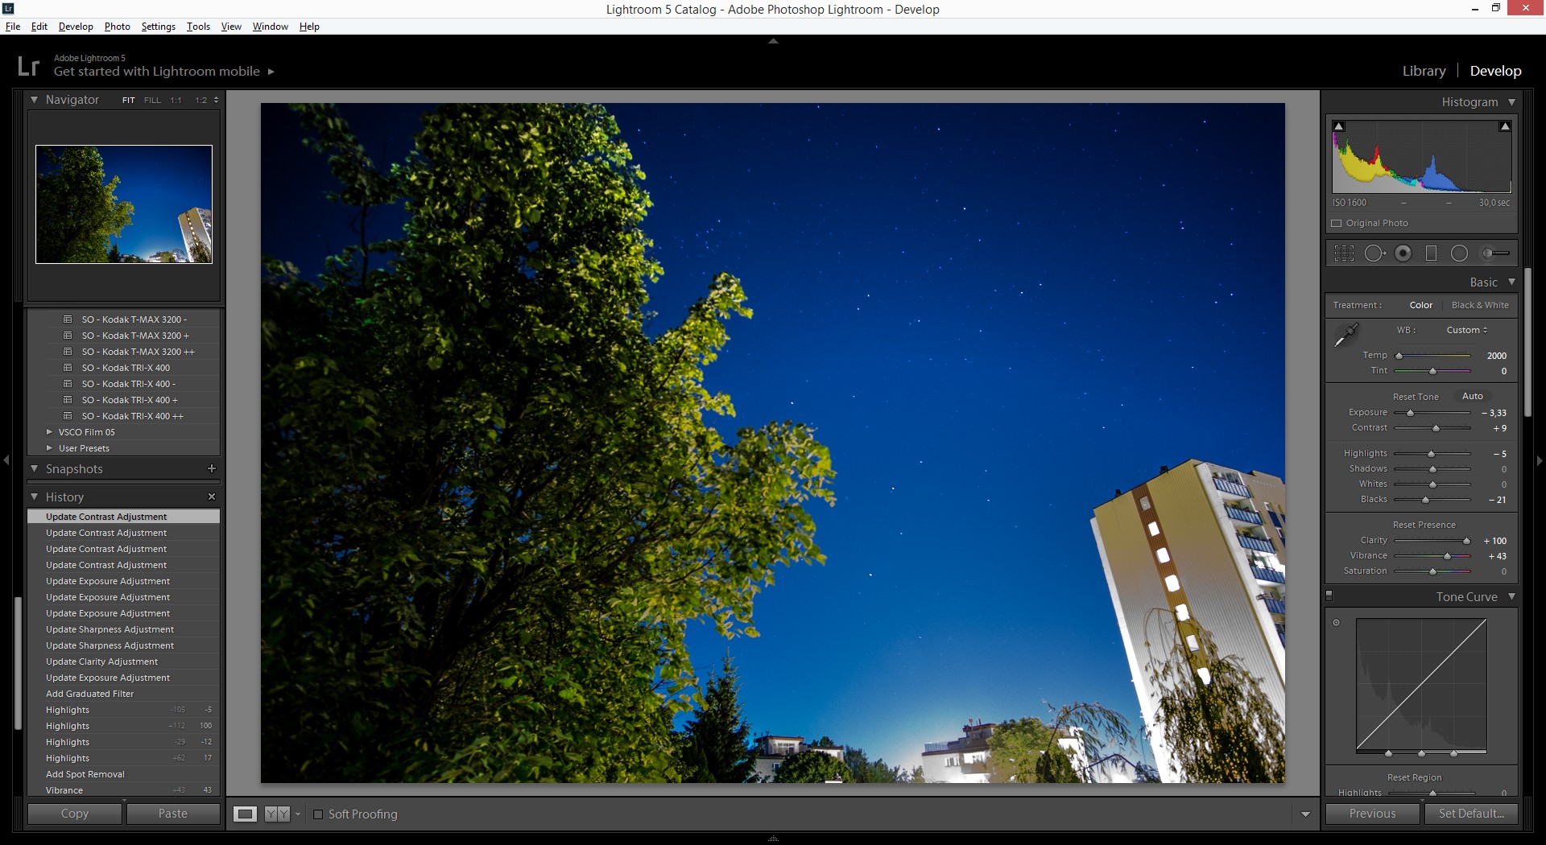Select the Red Eye Correction tool
1546x845 pixels.
click(x=1403, y=253)
